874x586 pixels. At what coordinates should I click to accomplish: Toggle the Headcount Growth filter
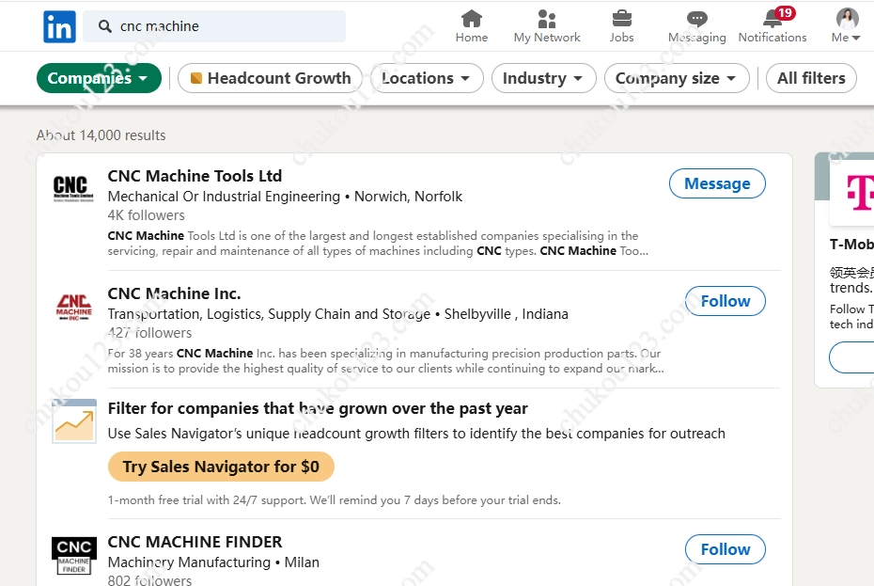[x=270, y=78]
